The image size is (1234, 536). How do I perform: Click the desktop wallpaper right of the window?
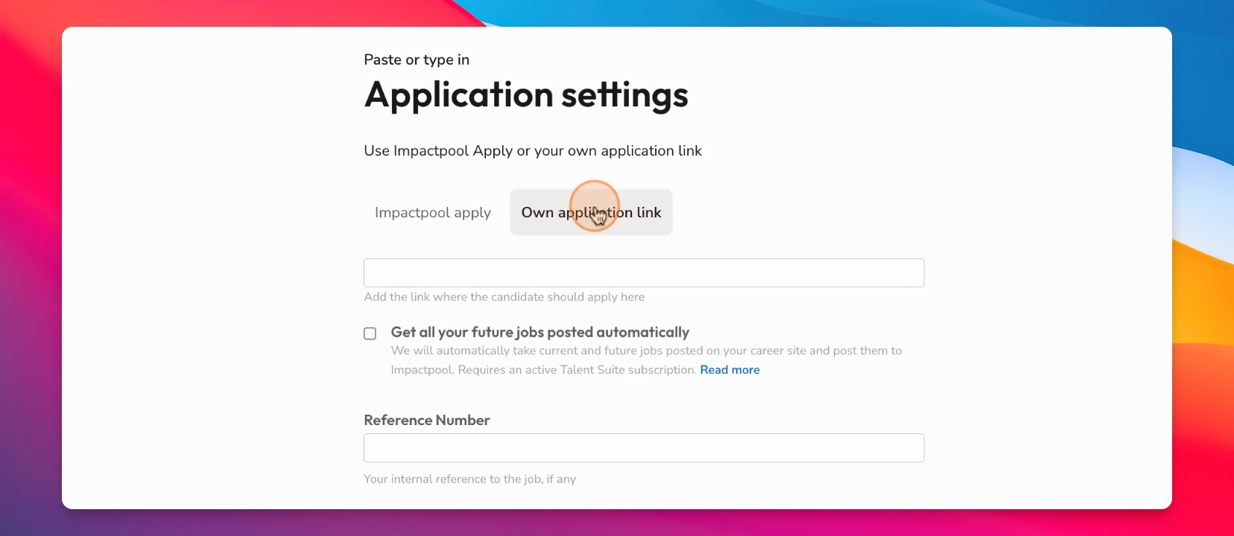[1203, 268]
